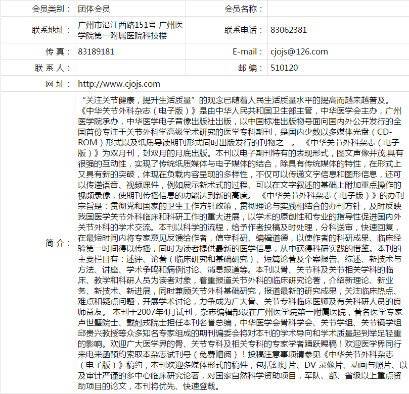Select the email cjojs@126.com

coord(299,51)
